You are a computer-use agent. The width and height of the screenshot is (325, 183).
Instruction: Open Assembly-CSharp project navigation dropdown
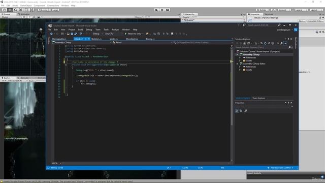(x=82, y=43)
